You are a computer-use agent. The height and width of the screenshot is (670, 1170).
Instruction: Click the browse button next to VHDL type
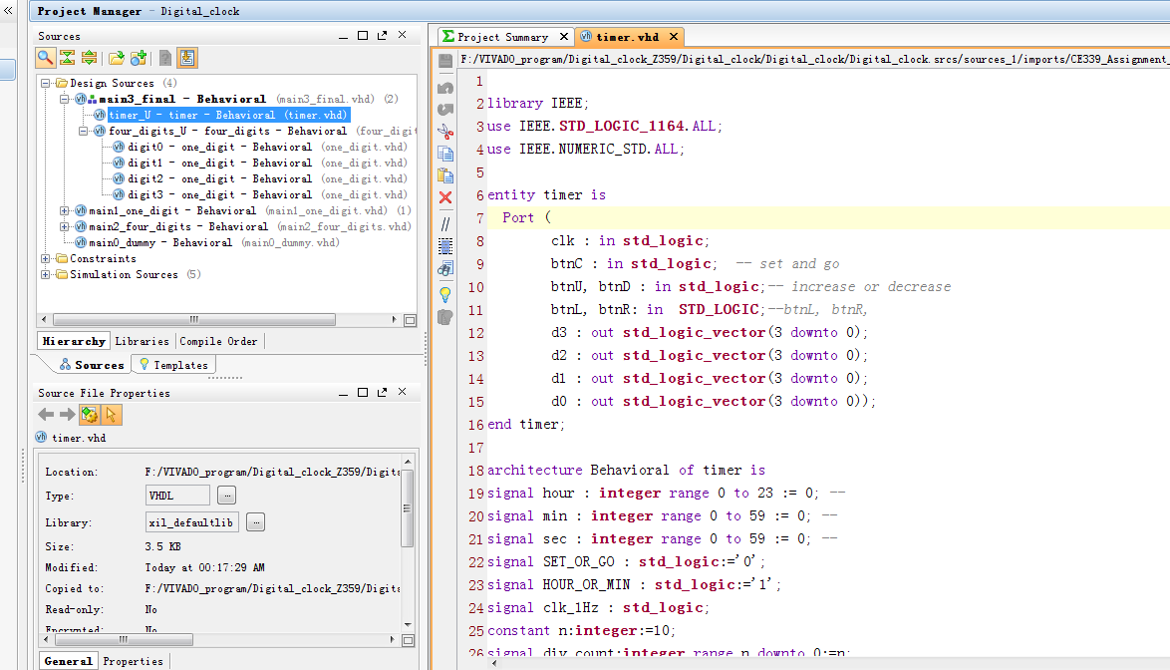click(226, 496)
